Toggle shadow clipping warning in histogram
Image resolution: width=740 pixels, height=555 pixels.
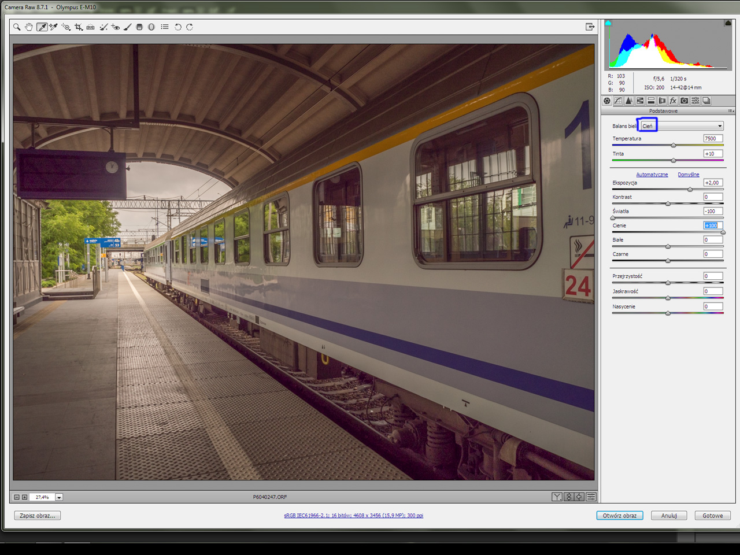[608, 23]
